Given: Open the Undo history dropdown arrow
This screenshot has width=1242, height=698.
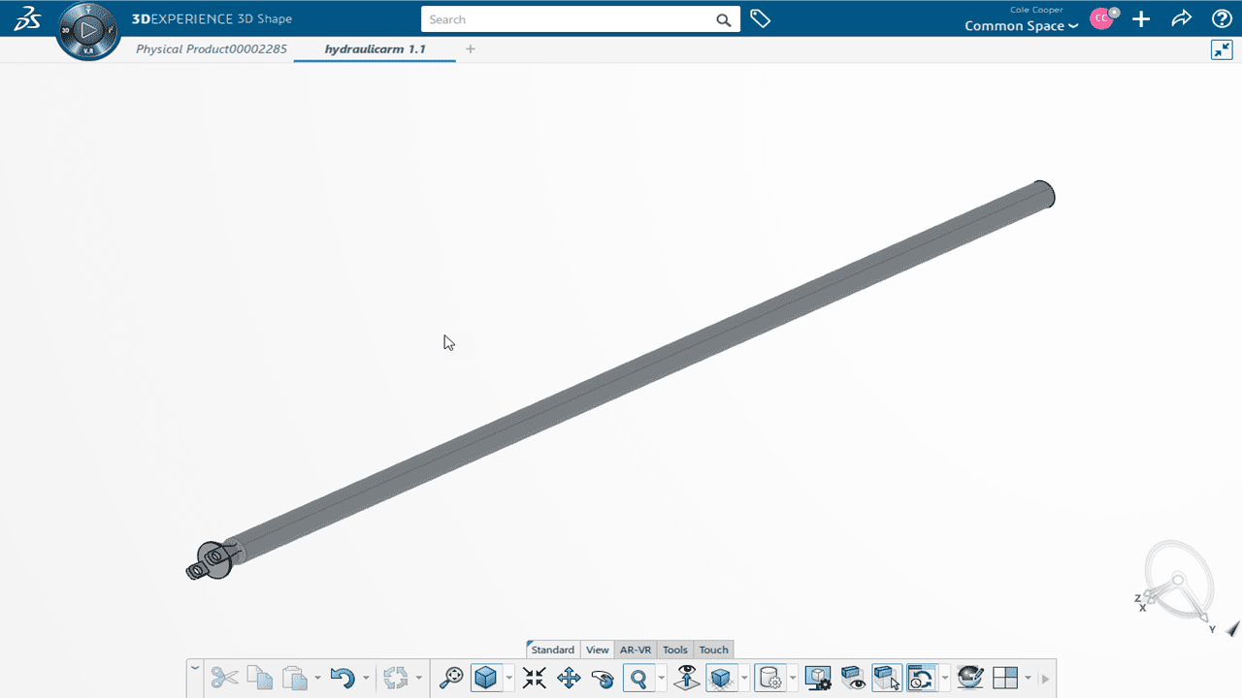Looking at the screenshot, I should pos(366,679).
